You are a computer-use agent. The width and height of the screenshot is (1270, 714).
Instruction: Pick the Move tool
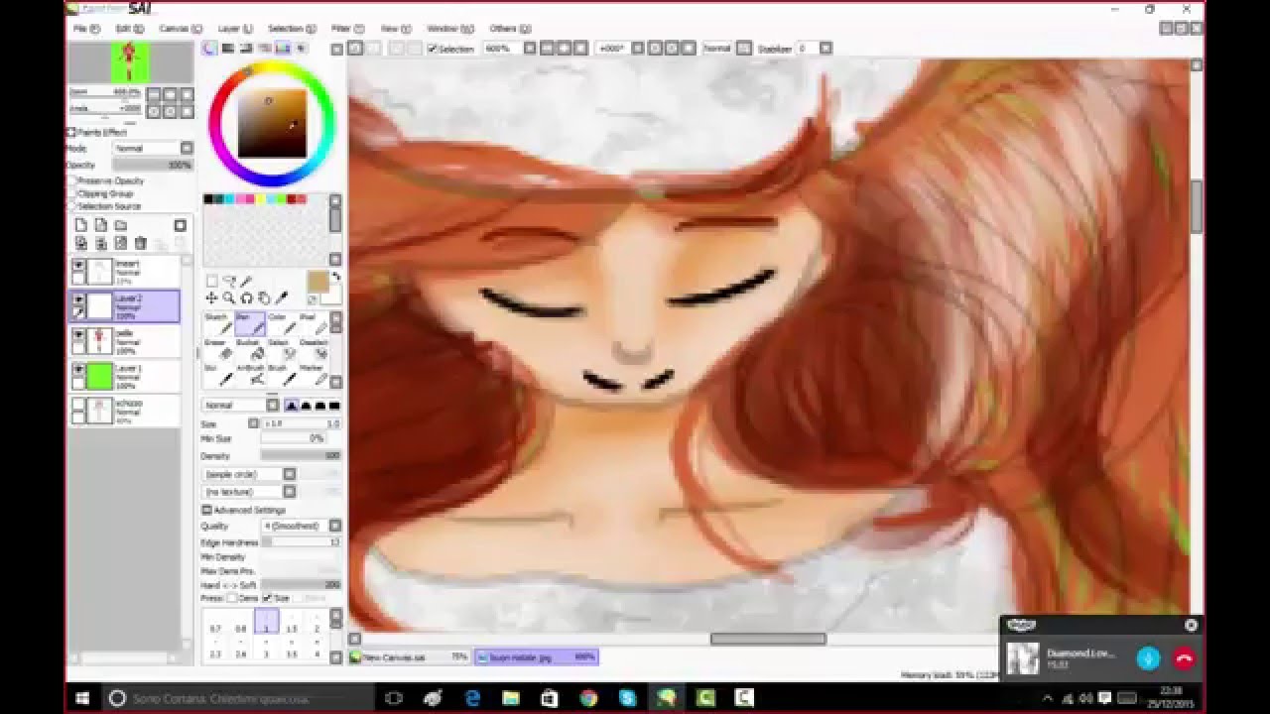pos(211,297)
